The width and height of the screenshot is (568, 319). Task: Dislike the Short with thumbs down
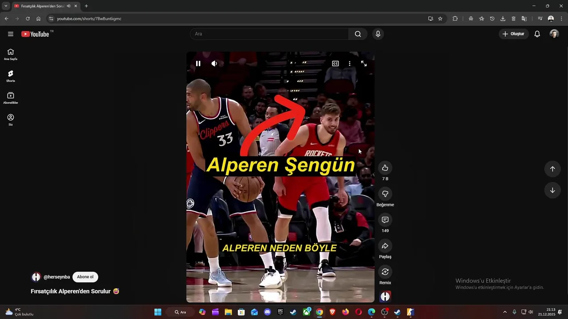point(385,194)
